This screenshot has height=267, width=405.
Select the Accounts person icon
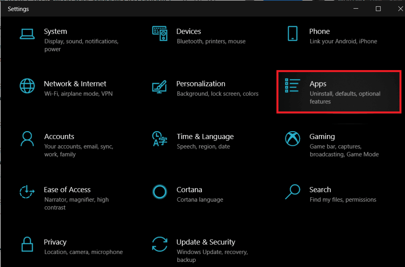tap(27, 139)
